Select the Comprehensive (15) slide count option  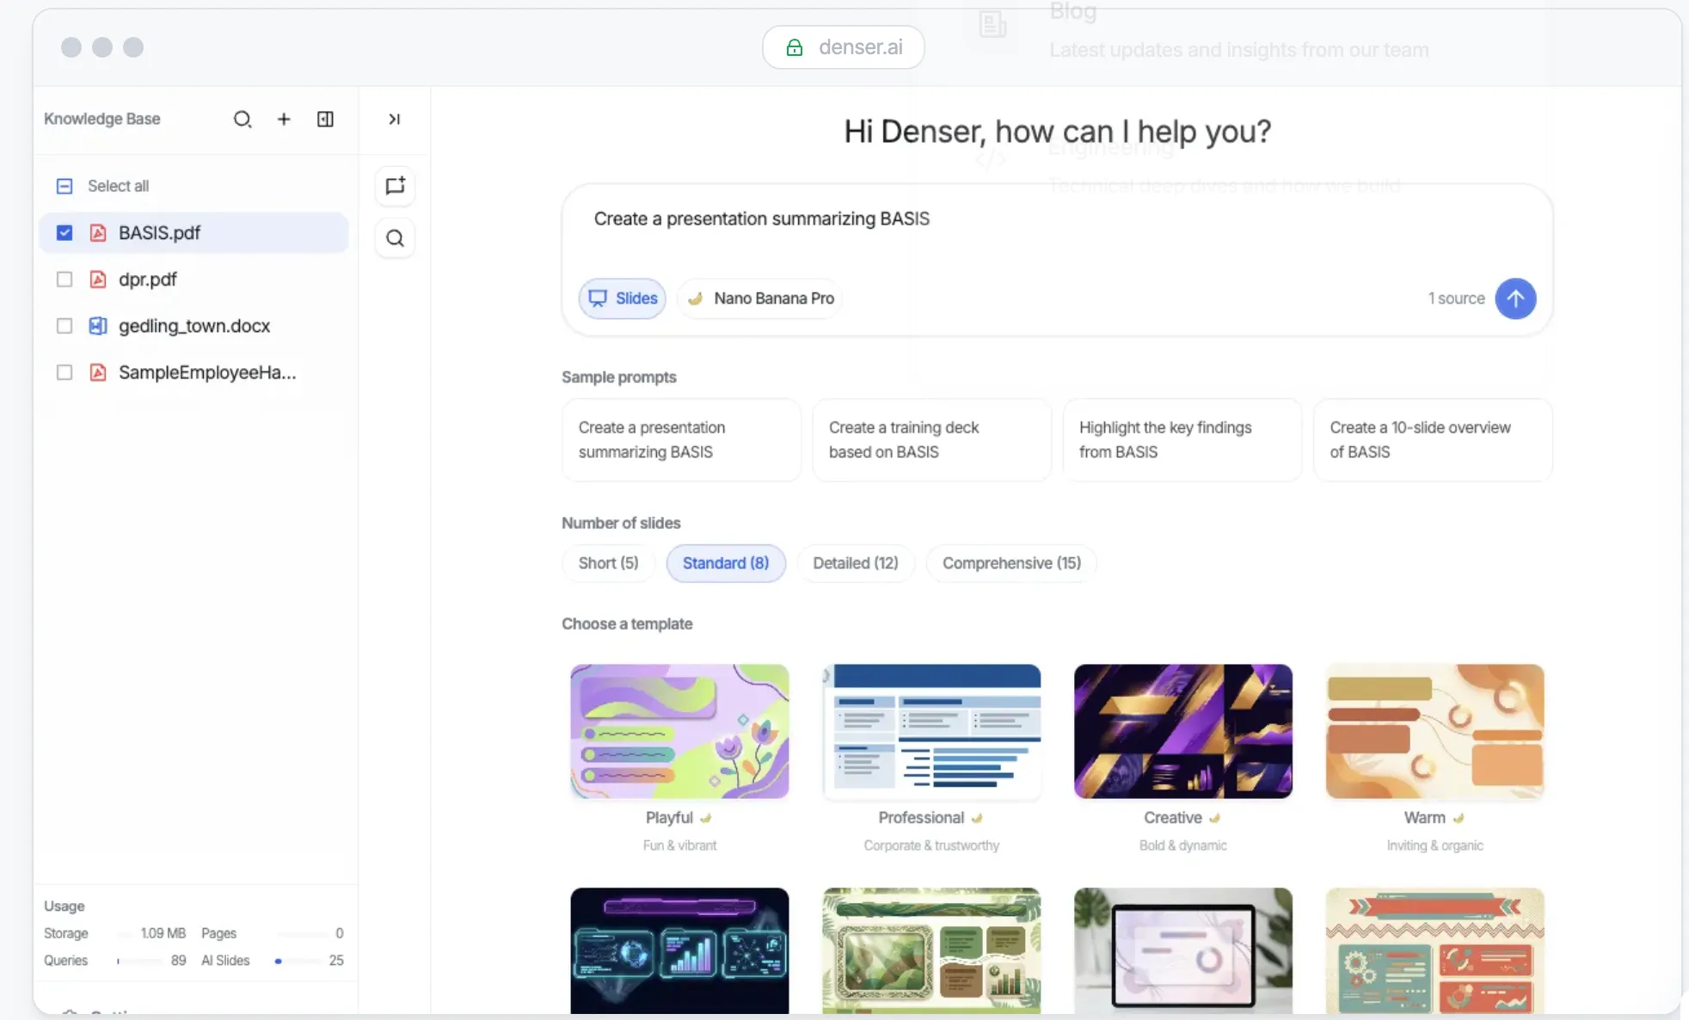(x=1011, y=562)
